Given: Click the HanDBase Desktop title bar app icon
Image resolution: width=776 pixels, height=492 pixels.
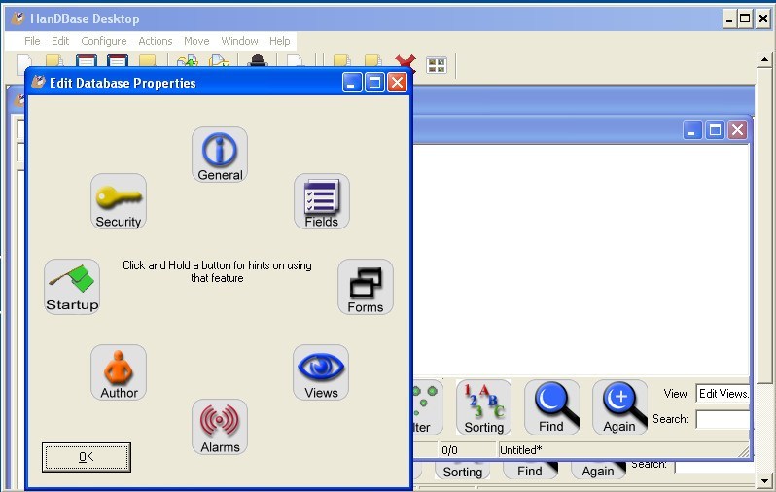Looking at the screenshot, I should tap(18, 18).
